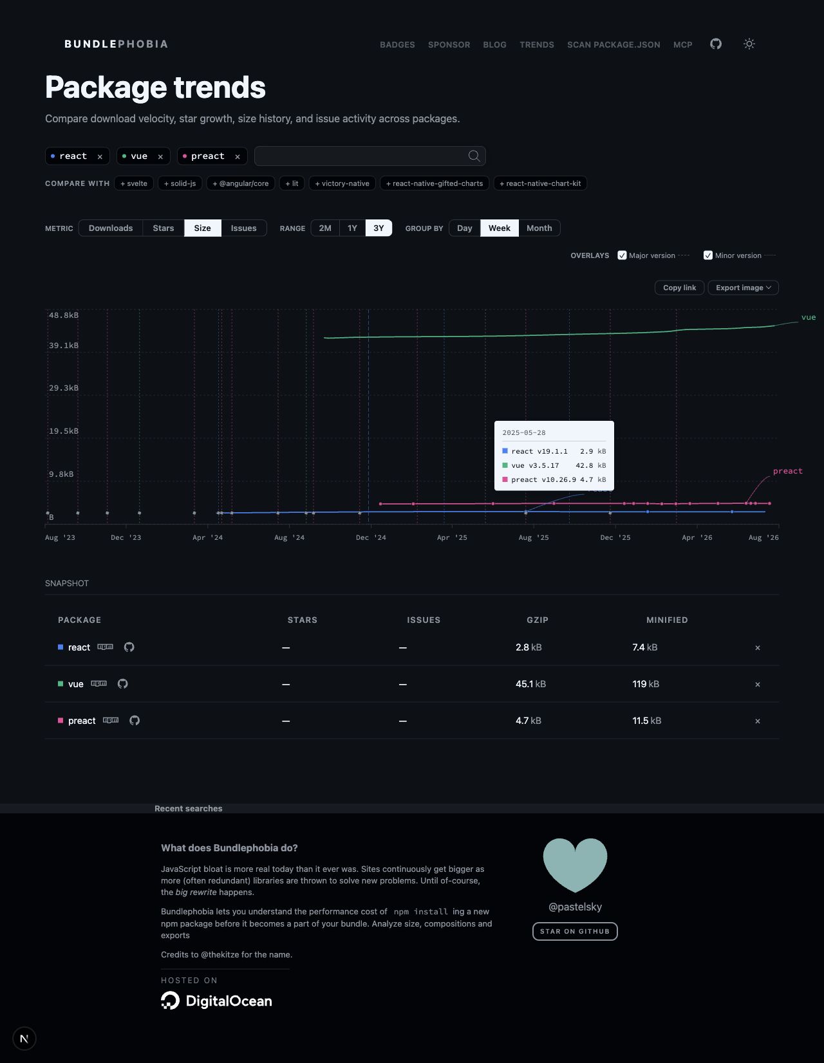824x1063 pixels.
Task: Remove the vue chip with its x
Action: [x=160, y=156]
